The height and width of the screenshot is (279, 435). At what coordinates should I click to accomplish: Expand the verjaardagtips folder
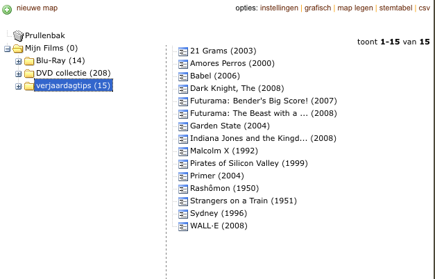[18, 86]
